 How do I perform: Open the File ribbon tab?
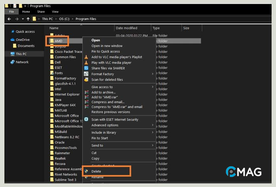coord(12,12)
